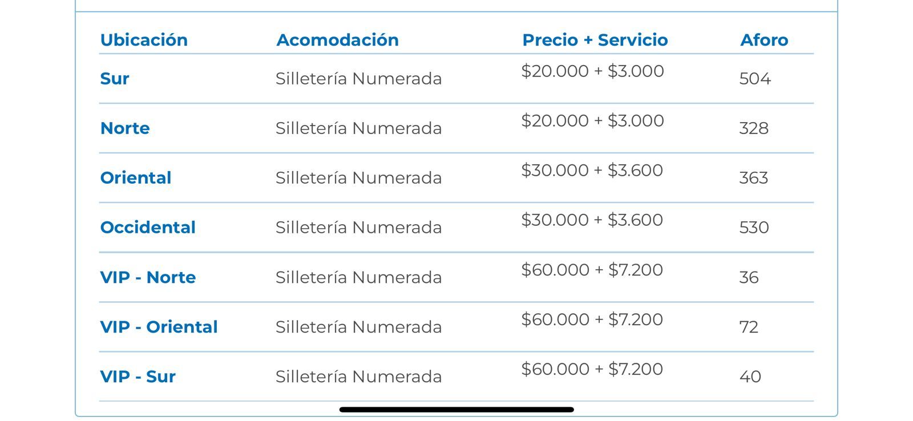Image resolution: width=913 pixels, height=421 pixels.
Task: Select the Sur capacity value 504
Action: coord(755,79)
